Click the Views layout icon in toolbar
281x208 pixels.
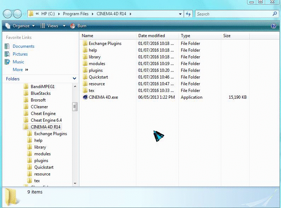click(42, 26)
